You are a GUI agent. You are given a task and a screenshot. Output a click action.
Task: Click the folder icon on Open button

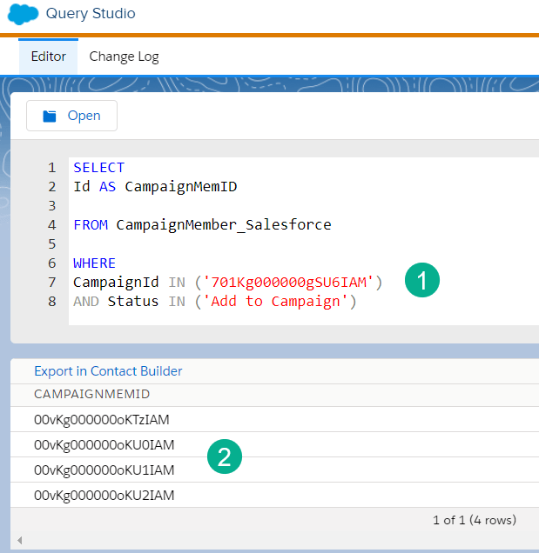(50, 116)
